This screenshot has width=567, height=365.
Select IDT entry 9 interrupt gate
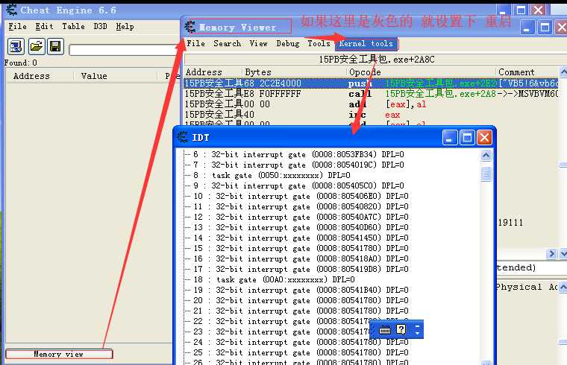(298, 186)
